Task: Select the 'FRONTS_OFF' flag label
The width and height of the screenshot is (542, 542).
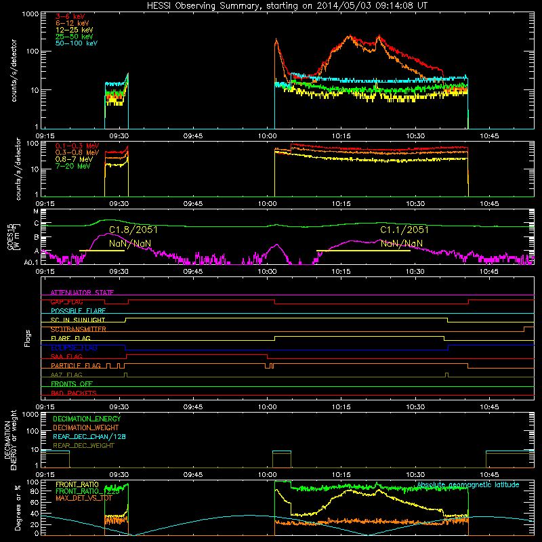Action: pos(72,384)
